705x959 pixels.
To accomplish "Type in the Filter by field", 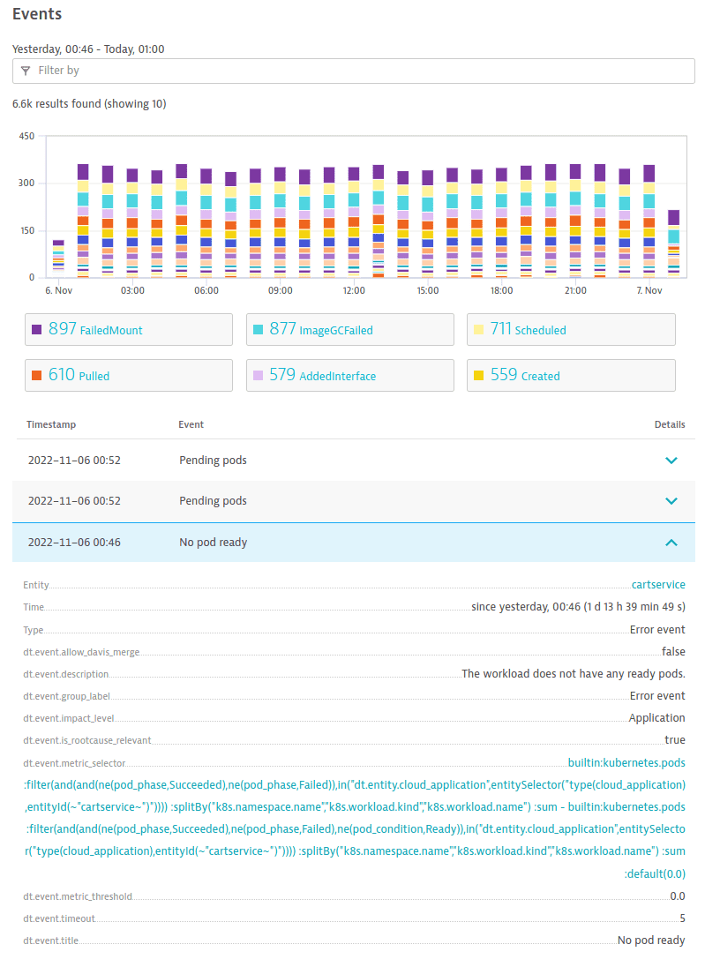I will pyautogui.click(x=353, y=71).
